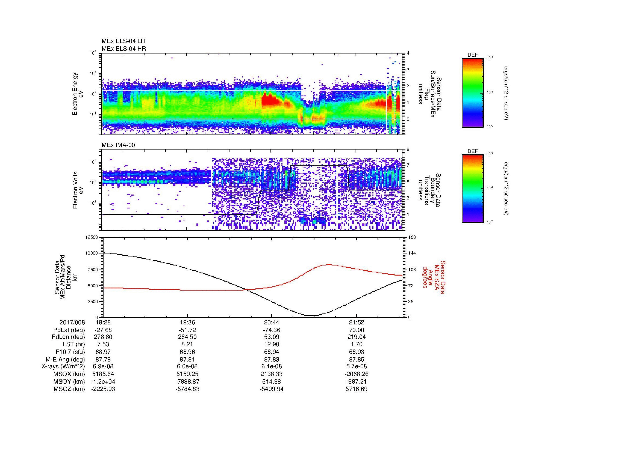This screenshot has width=639, height=451.
Task: Click the date label '2017/008'
Action: (72, 322)
